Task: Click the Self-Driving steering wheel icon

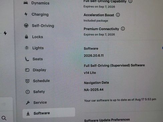Action: 26,25
